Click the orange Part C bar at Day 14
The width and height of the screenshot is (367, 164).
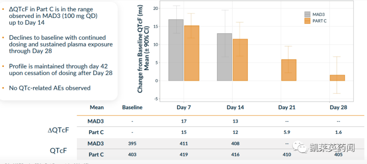tap(240, 60)
